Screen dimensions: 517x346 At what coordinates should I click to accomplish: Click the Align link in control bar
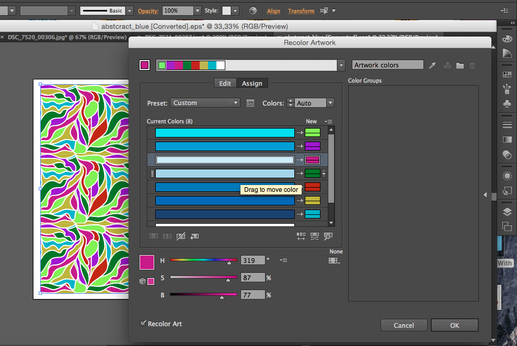click(x=273, y=11)
